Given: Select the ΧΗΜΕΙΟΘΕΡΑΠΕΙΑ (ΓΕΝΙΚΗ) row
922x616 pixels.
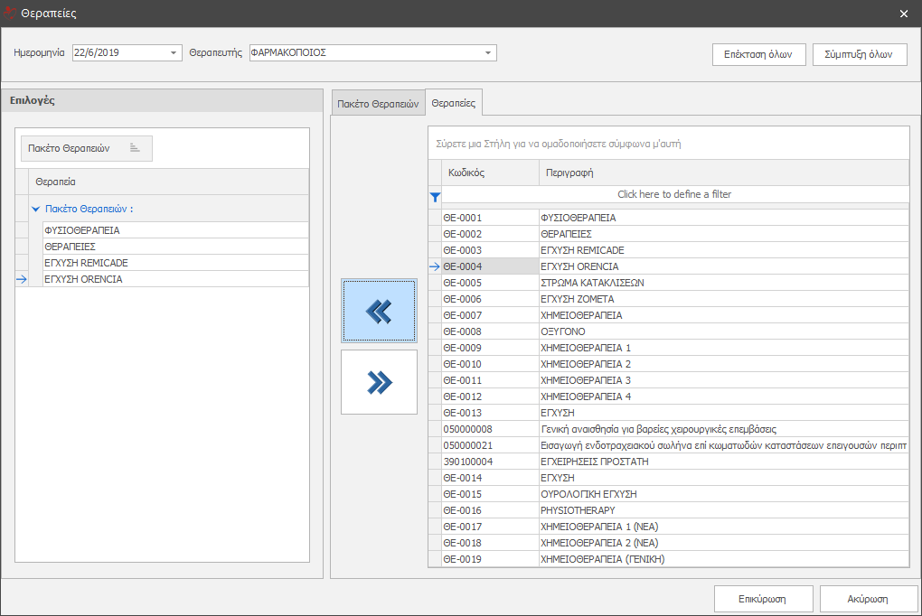Looking at the screenshot, I should point(603,559).
